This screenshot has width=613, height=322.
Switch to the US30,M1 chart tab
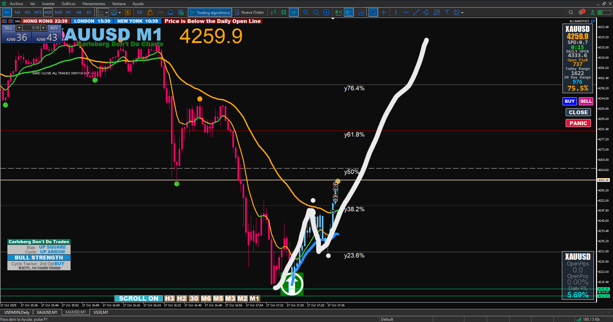pyautogui.click(x=101, y=312)
